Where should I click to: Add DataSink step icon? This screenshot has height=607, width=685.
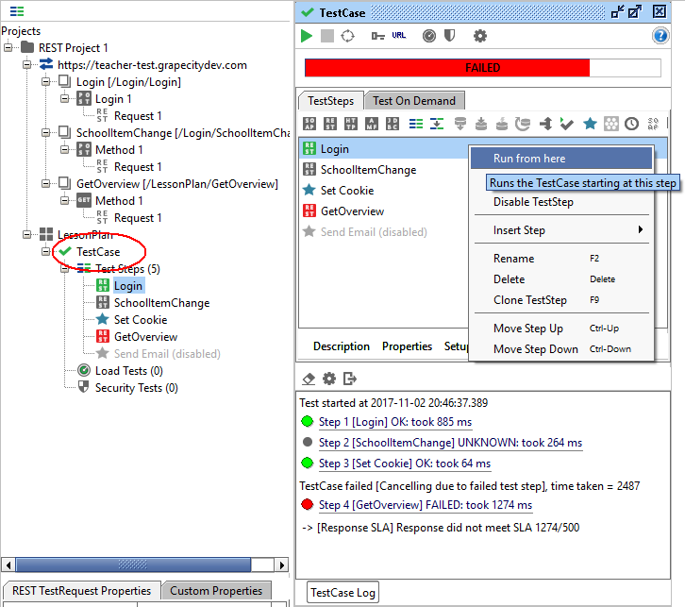pyautogui.click(x=481, y=124)
